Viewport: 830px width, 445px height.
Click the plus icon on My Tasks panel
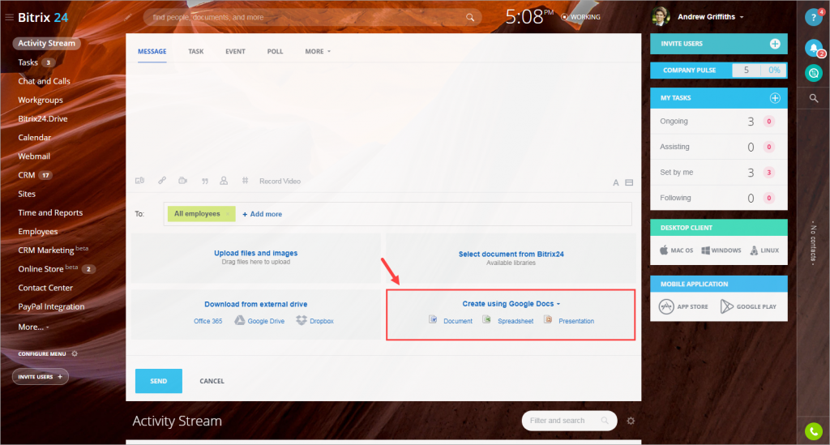click(775, 98)
